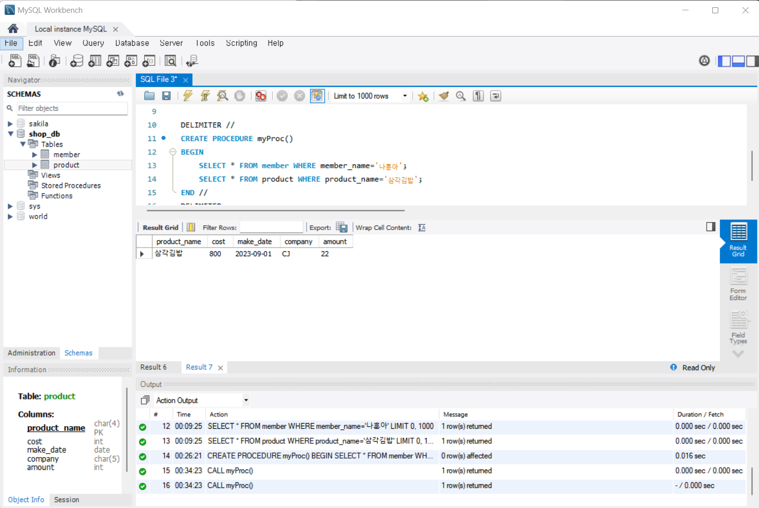Open the object inspector icon in toolbar

point(55,61)
